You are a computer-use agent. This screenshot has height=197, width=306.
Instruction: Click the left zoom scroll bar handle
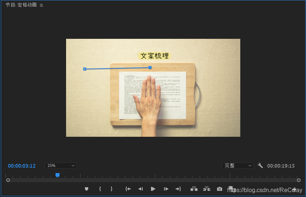click(8, 180)
